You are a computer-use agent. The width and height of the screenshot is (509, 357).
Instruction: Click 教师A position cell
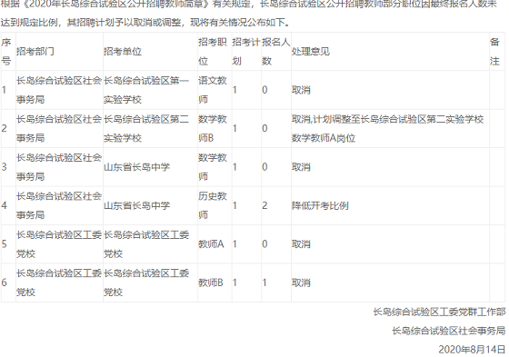pyautogui.click(x=211, y=244)
